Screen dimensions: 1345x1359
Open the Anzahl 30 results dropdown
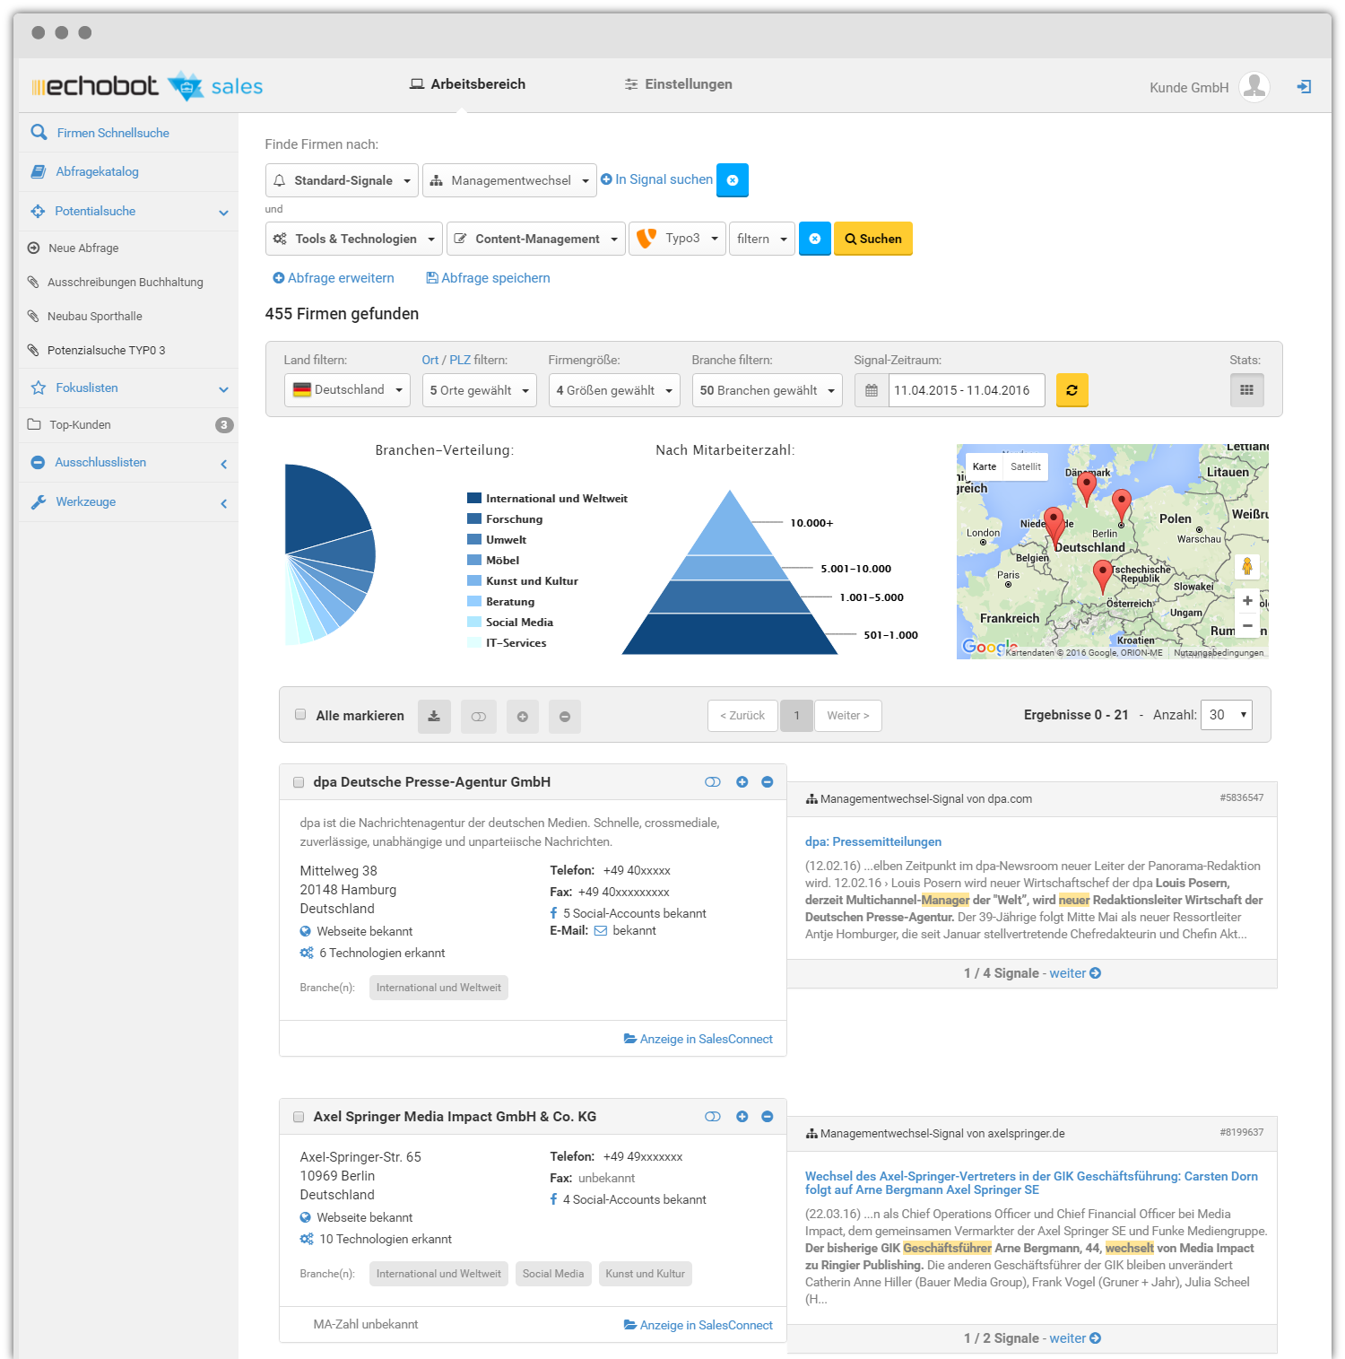point(1226,715)
